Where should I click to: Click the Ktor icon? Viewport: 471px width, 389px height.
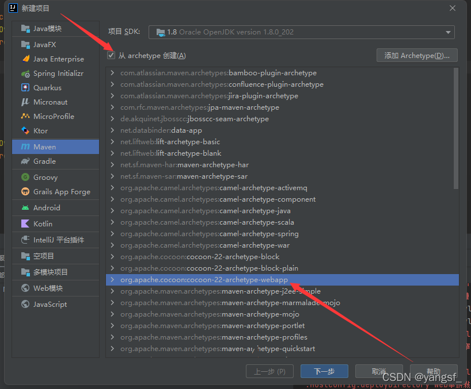(x=25, y=130)
